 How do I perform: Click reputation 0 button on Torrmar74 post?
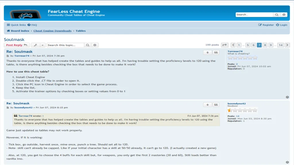(x=207, y=53)
